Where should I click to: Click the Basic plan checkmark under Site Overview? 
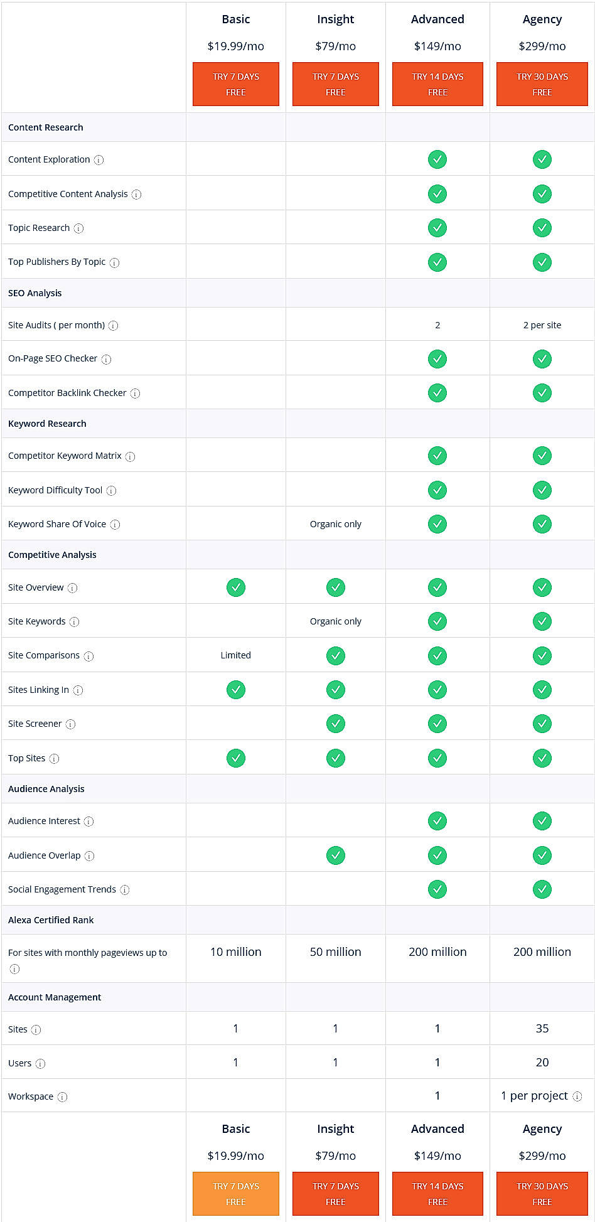pyautogui.click(x=235, y=587)
